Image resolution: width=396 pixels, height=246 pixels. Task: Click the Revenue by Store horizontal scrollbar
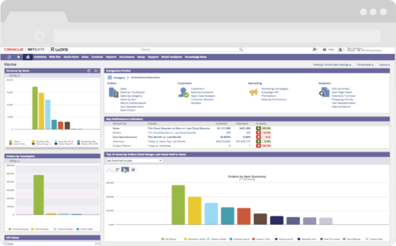pyautogui.click(x=52, y=148)
